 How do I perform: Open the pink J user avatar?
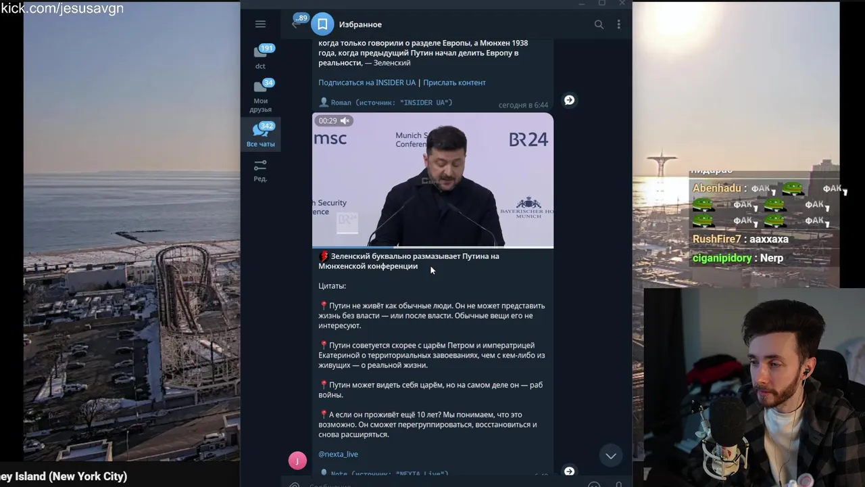pyautogui.click(x=297, y=461)
